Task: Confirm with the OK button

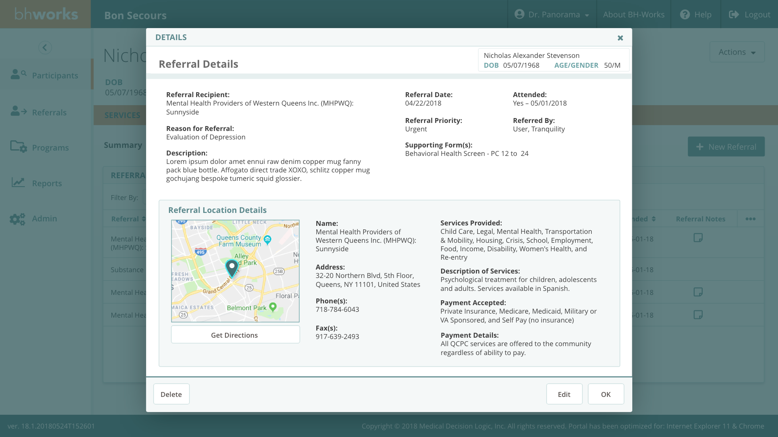Action: [606, 394]
